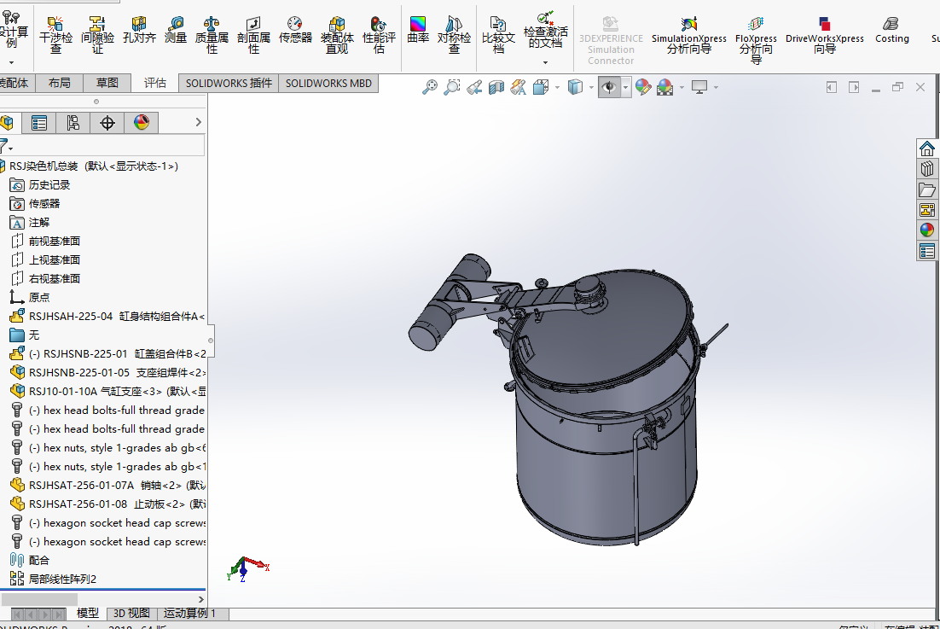Image resolution: width=940 pixels, height=629 pixels.
Task: Open View Orientation dropdown arrow
Action: [558, 88]
